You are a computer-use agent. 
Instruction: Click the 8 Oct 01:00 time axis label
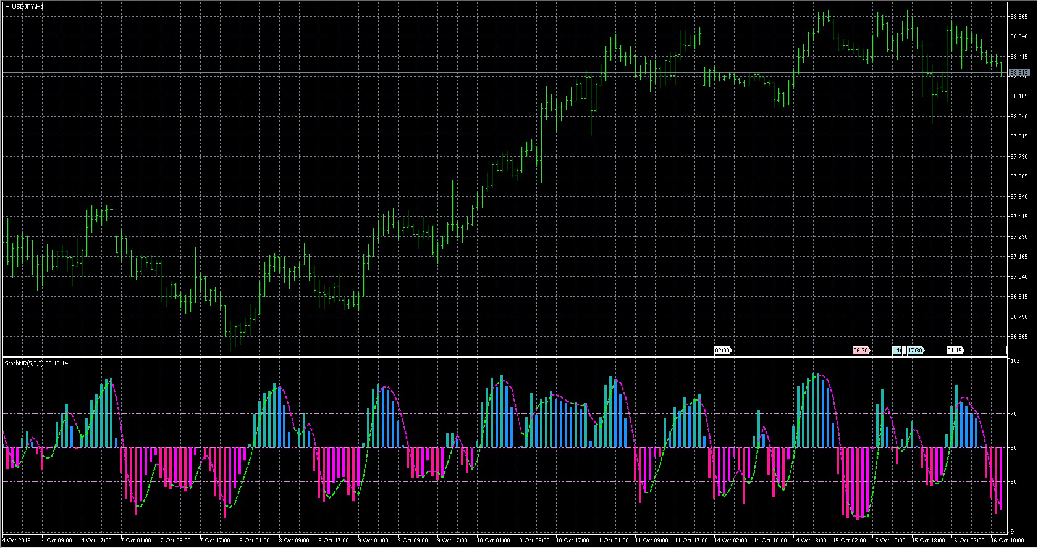tap(255, 541)
